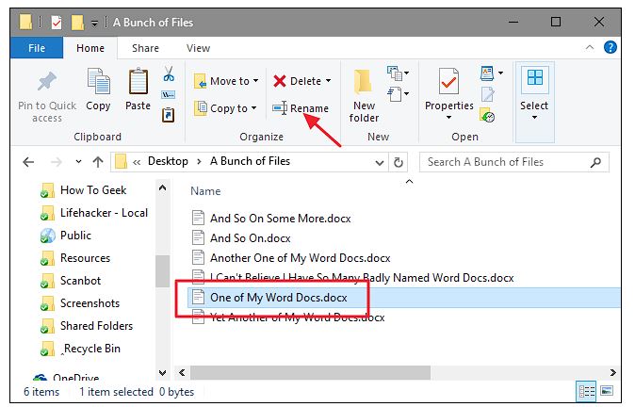The width and height of the screenshot is (635, 407).
Task: Click the horizontal scrollbar left arrow
Action: click(182, 372)
